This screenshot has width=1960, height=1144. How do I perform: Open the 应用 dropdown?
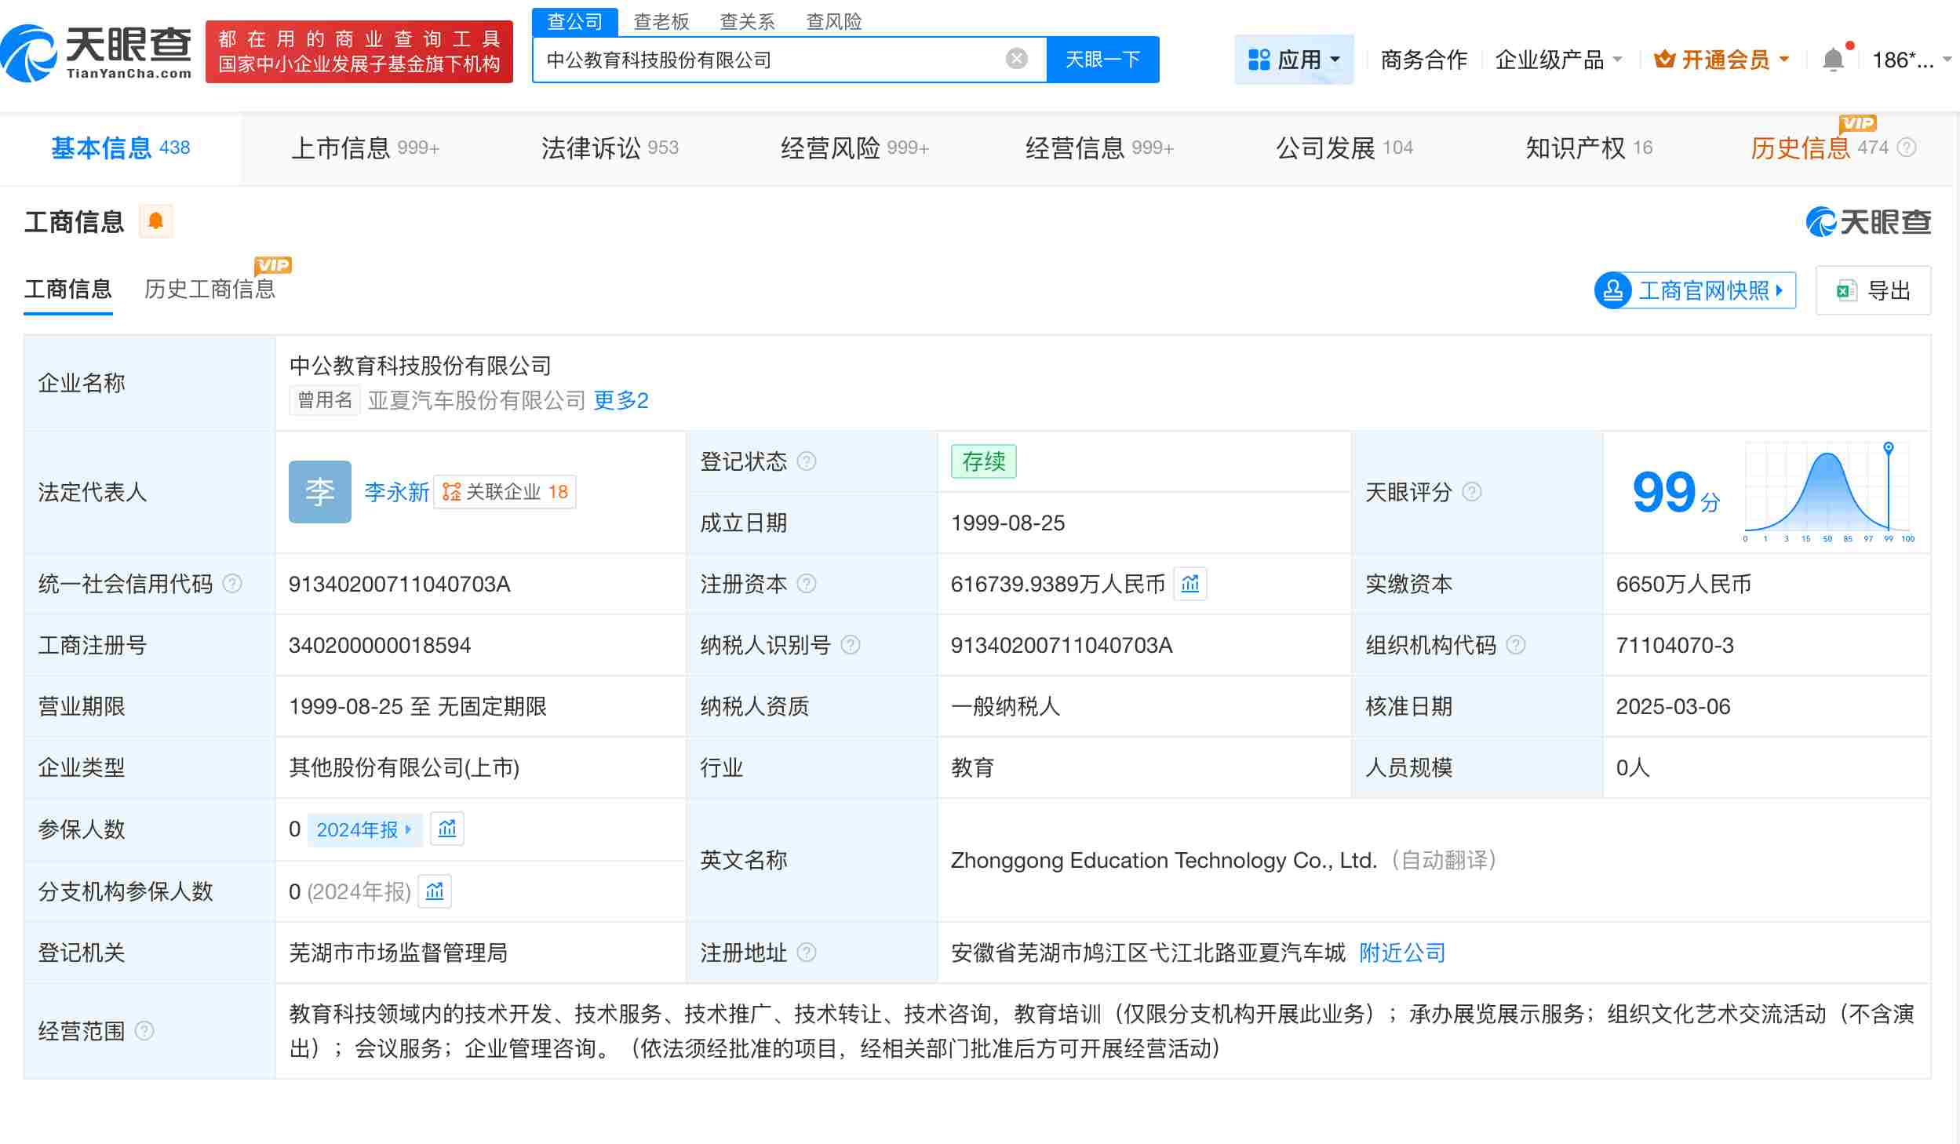[1295, 59]
